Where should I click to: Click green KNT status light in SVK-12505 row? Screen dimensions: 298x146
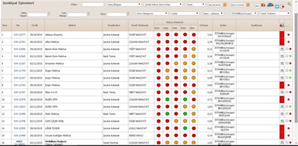point(185,128)
